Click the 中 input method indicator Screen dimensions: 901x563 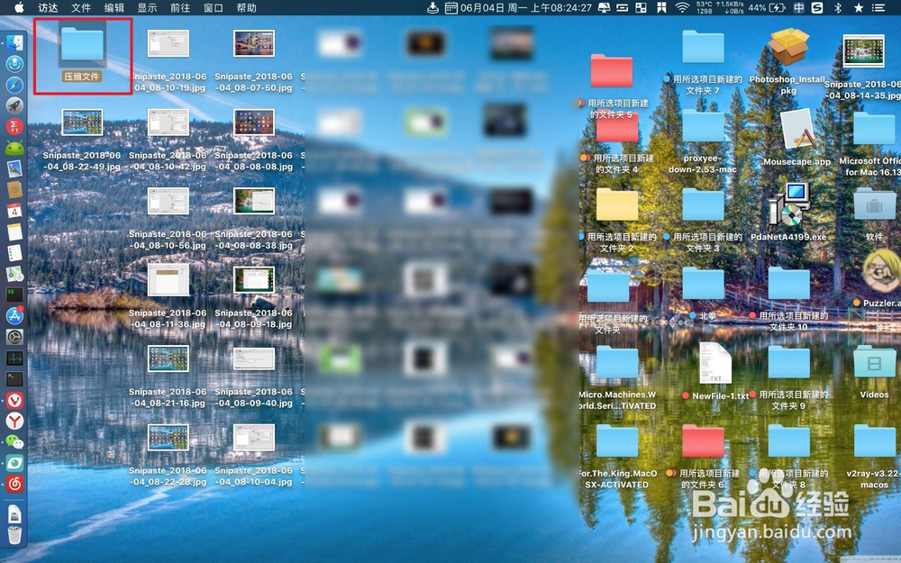798,7
